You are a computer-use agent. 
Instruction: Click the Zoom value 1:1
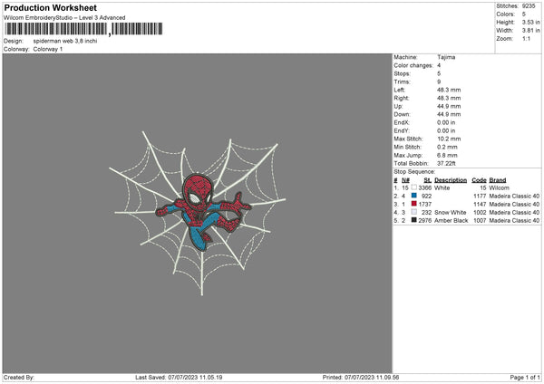pyautogui.click(x=526, y=38)
